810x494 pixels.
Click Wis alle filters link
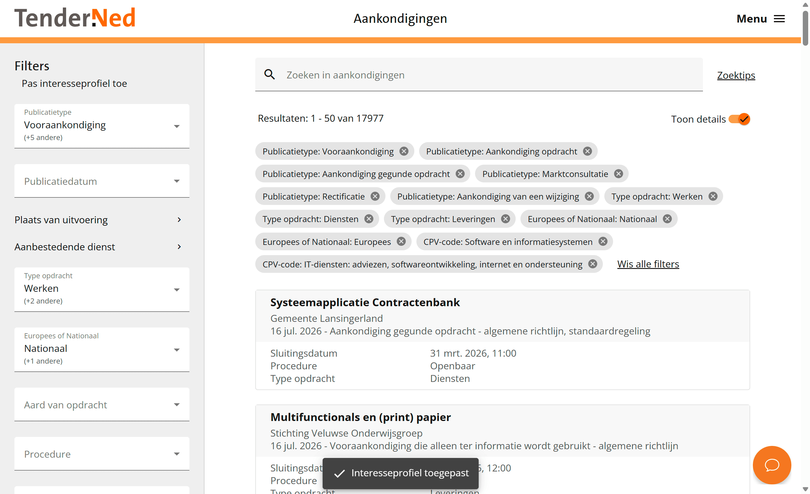(648, 264)
